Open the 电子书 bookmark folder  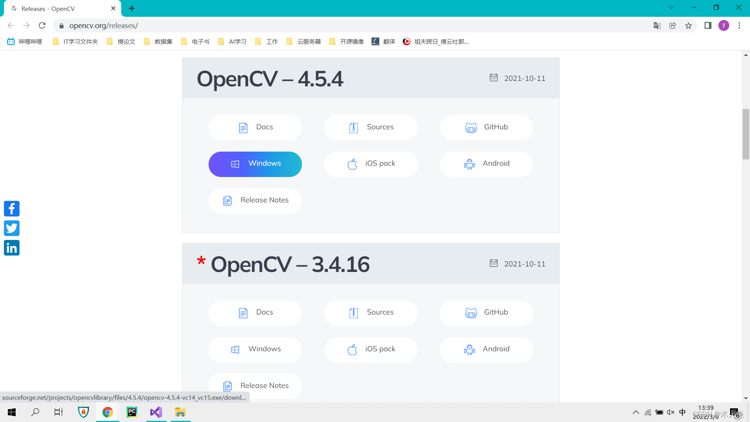pos(195,41)
